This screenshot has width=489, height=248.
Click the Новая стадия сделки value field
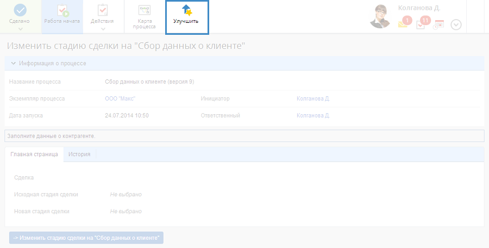pyautogui.click(x=126, y=211)
